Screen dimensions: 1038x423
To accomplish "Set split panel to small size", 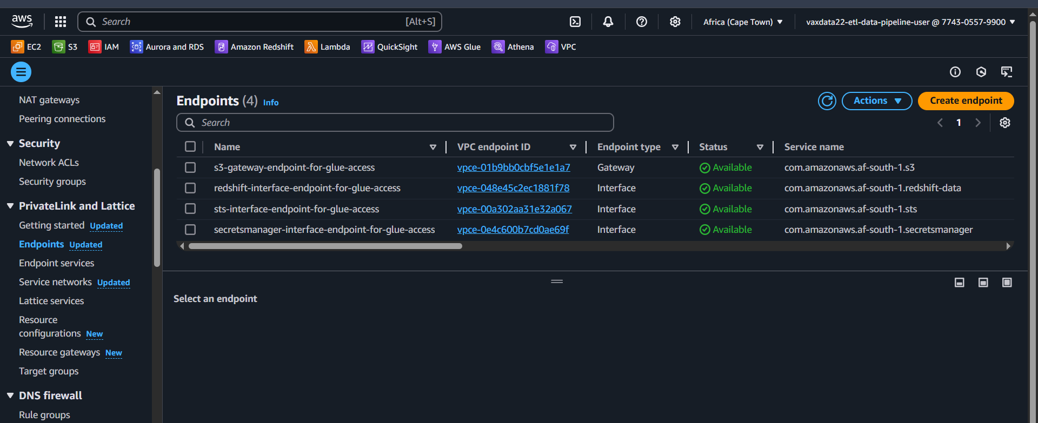I will (x=960, y=283).
